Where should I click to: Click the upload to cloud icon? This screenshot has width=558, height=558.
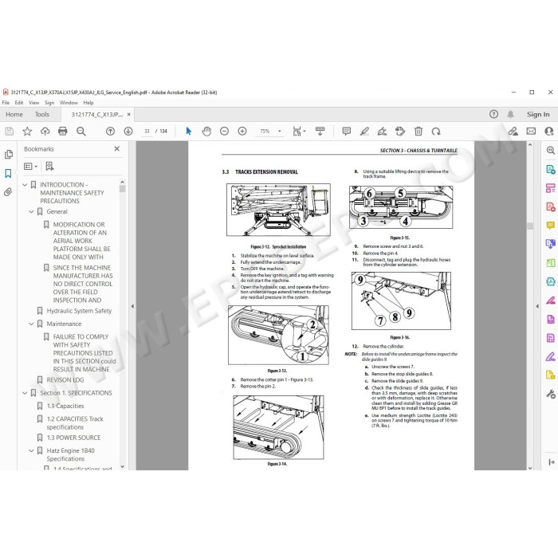click(45, 132)
